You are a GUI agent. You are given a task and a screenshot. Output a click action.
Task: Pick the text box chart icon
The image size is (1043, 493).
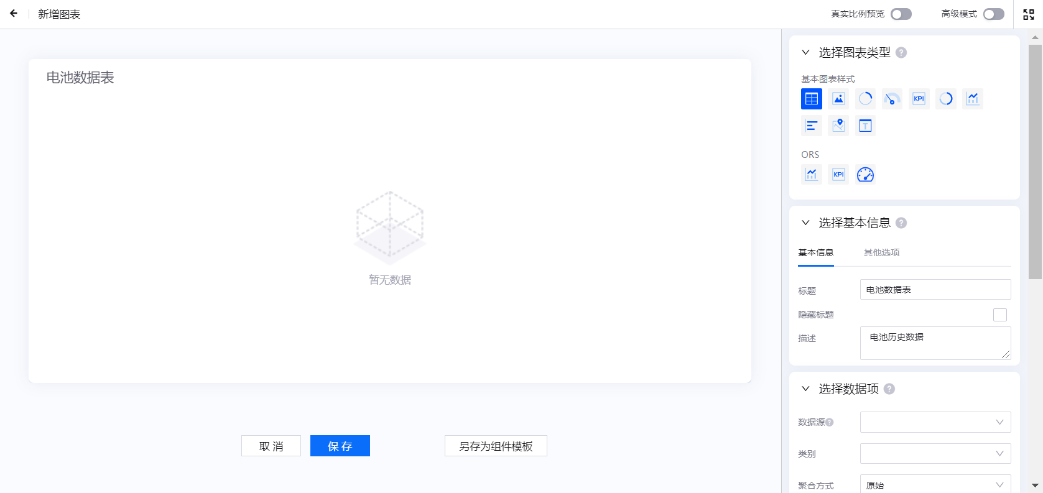[x=865, y=126]
